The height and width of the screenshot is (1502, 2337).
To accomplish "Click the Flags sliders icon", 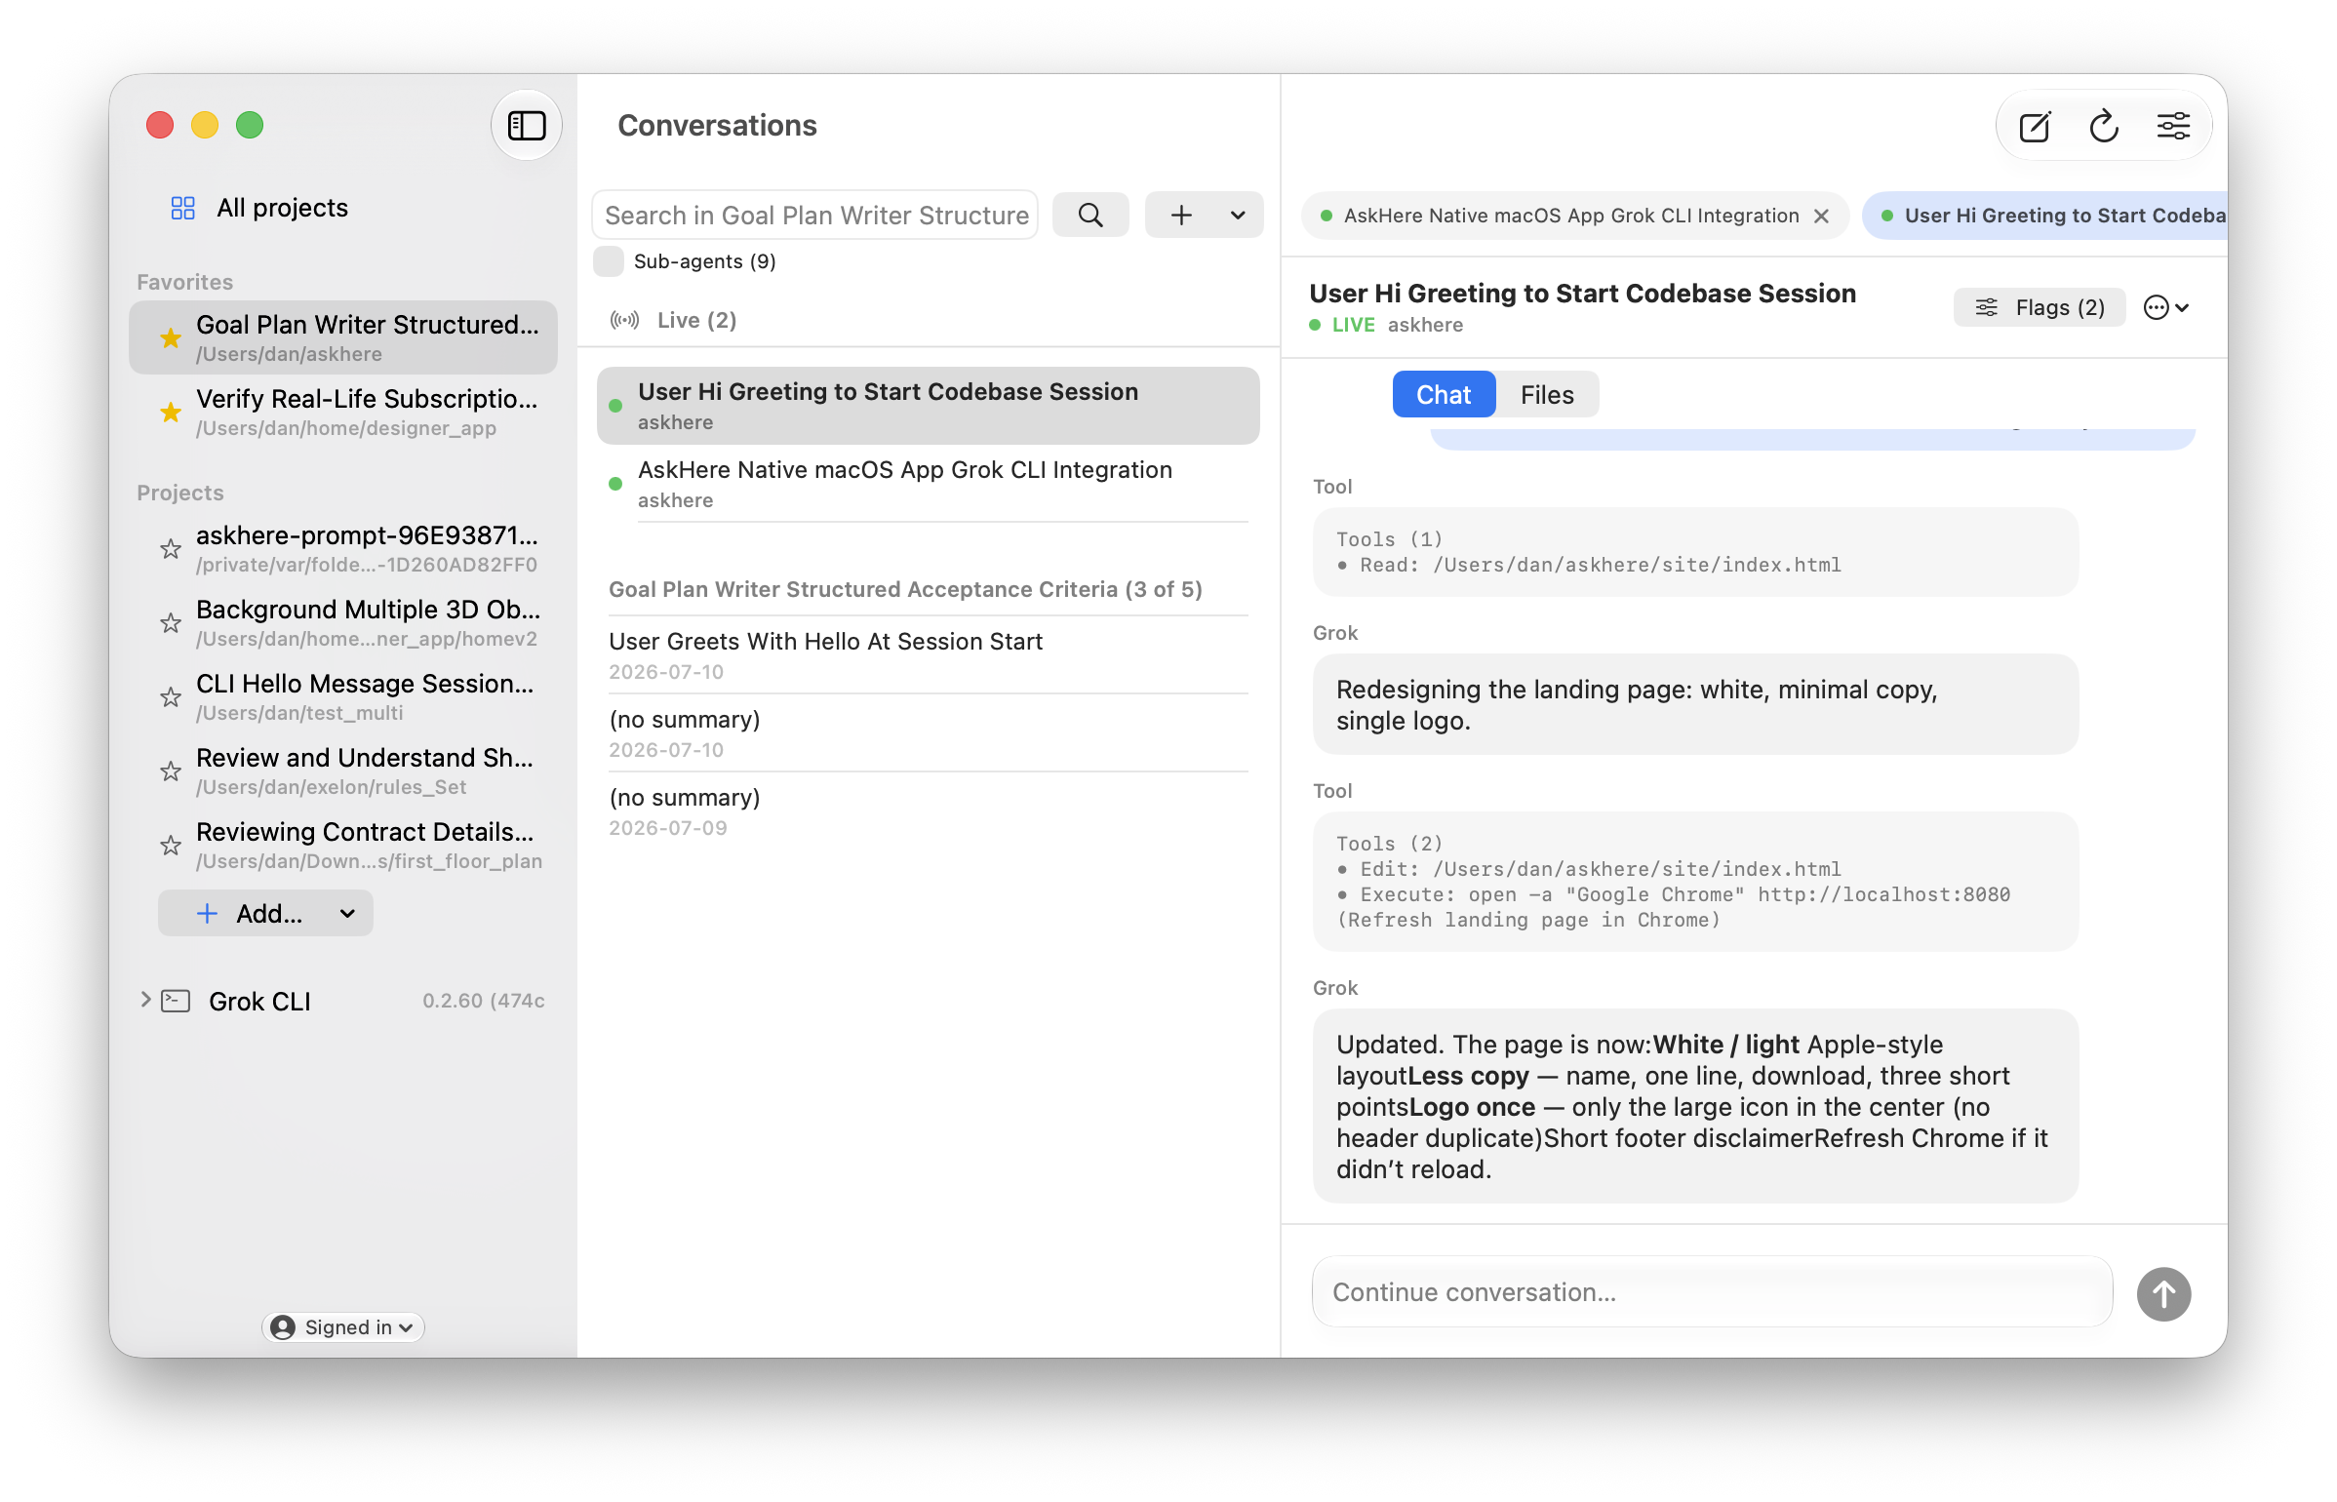I will click(1986, 307).
